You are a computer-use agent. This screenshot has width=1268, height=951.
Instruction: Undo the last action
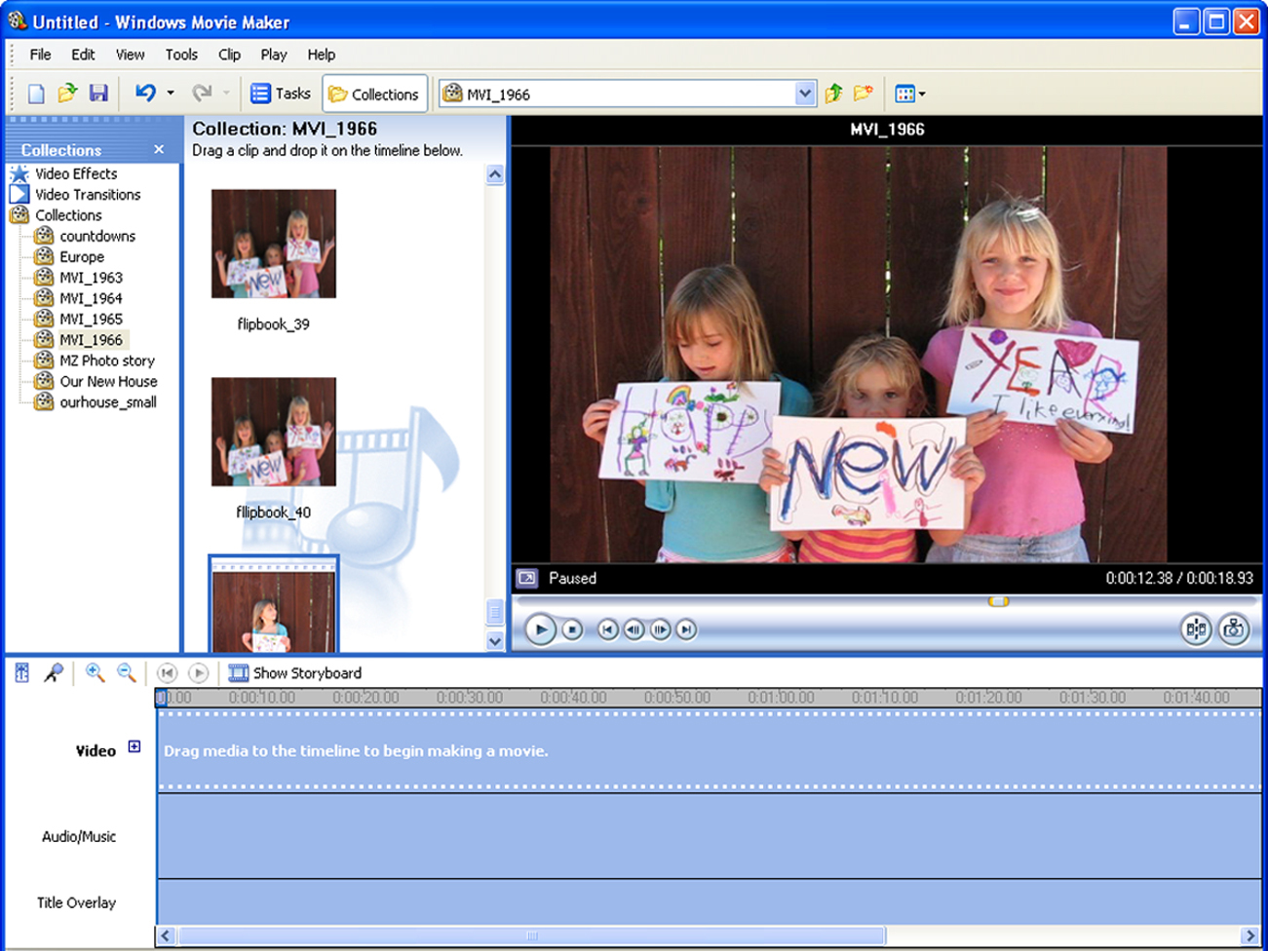point(145,94)
